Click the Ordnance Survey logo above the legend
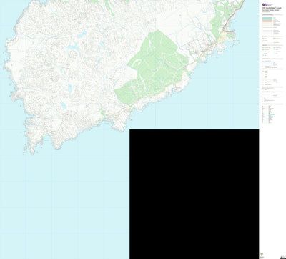The image size is (286, 259). click(x=267, y=4)
